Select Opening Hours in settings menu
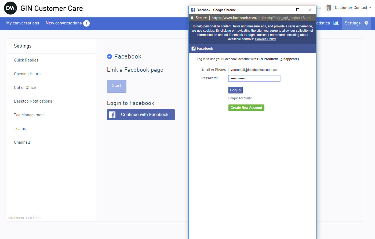 (27, 74)
